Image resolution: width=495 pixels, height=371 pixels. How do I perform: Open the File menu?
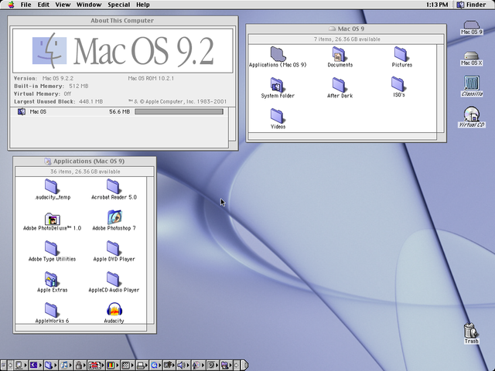click(x=26, y=5)
